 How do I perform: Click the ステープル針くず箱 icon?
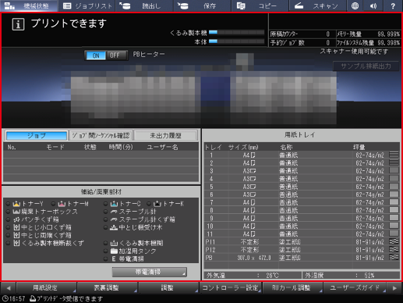tap(114, 219)
